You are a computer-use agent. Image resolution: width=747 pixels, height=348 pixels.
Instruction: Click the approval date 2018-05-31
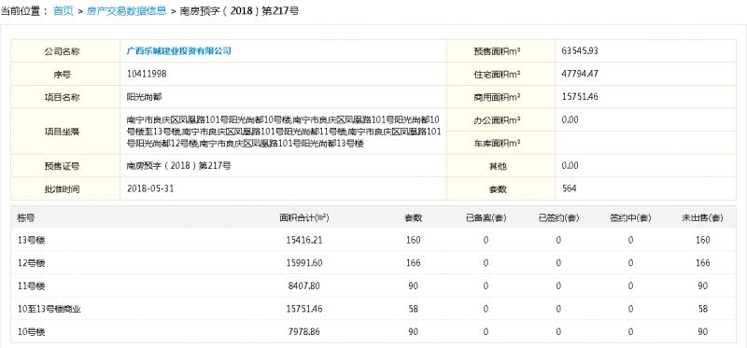tap(150, 188)
